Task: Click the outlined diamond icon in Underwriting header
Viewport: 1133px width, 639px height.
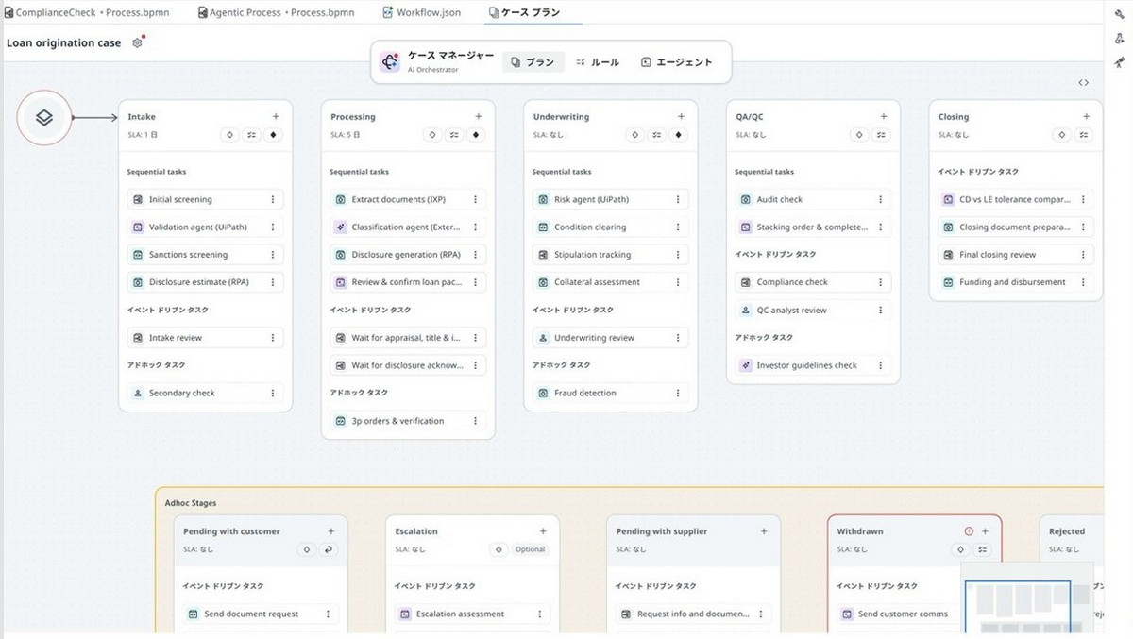Action: [x=634, y=135]
